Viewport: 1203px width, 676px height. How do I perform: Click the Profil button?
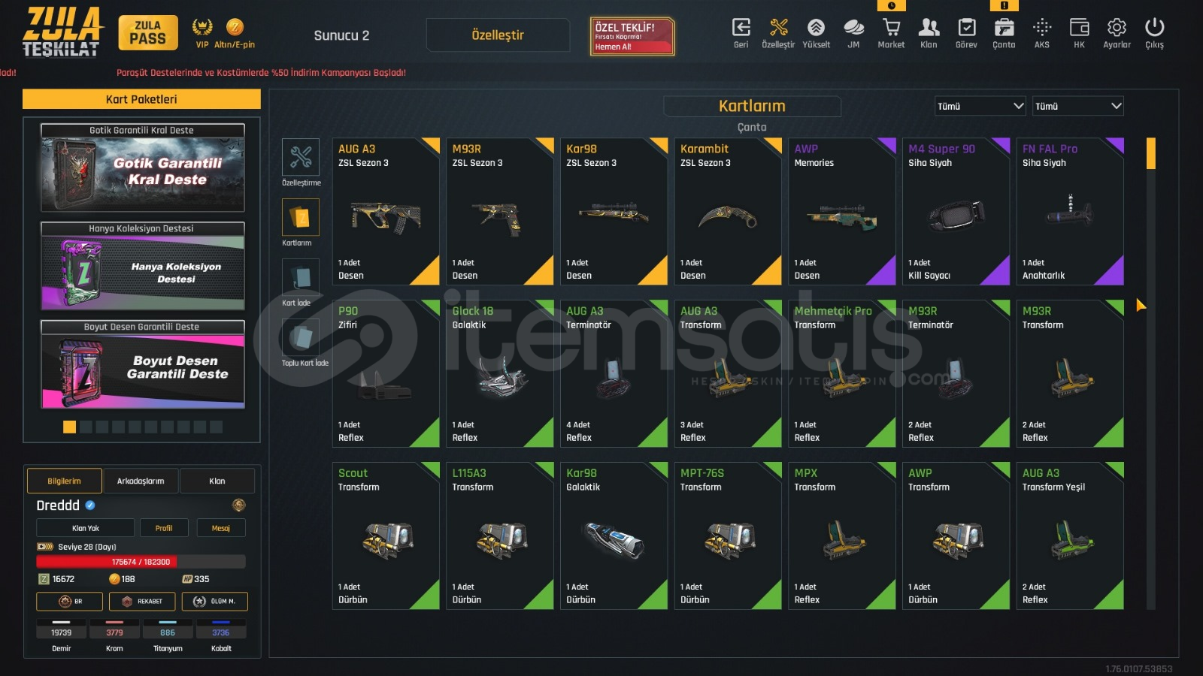click(164, 528)
